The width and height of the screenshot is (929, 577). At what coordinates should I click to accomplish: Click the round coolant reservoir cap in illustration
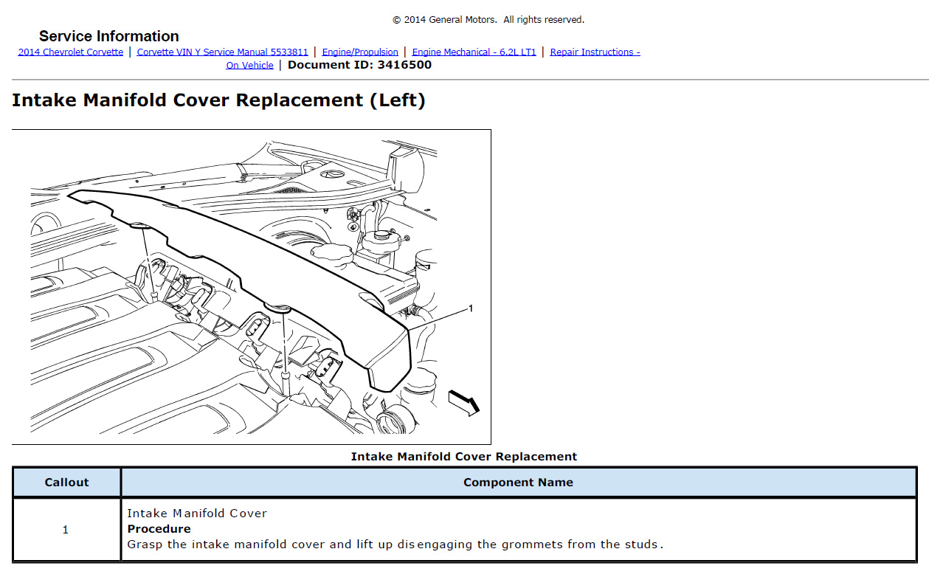tap(382, 235)
